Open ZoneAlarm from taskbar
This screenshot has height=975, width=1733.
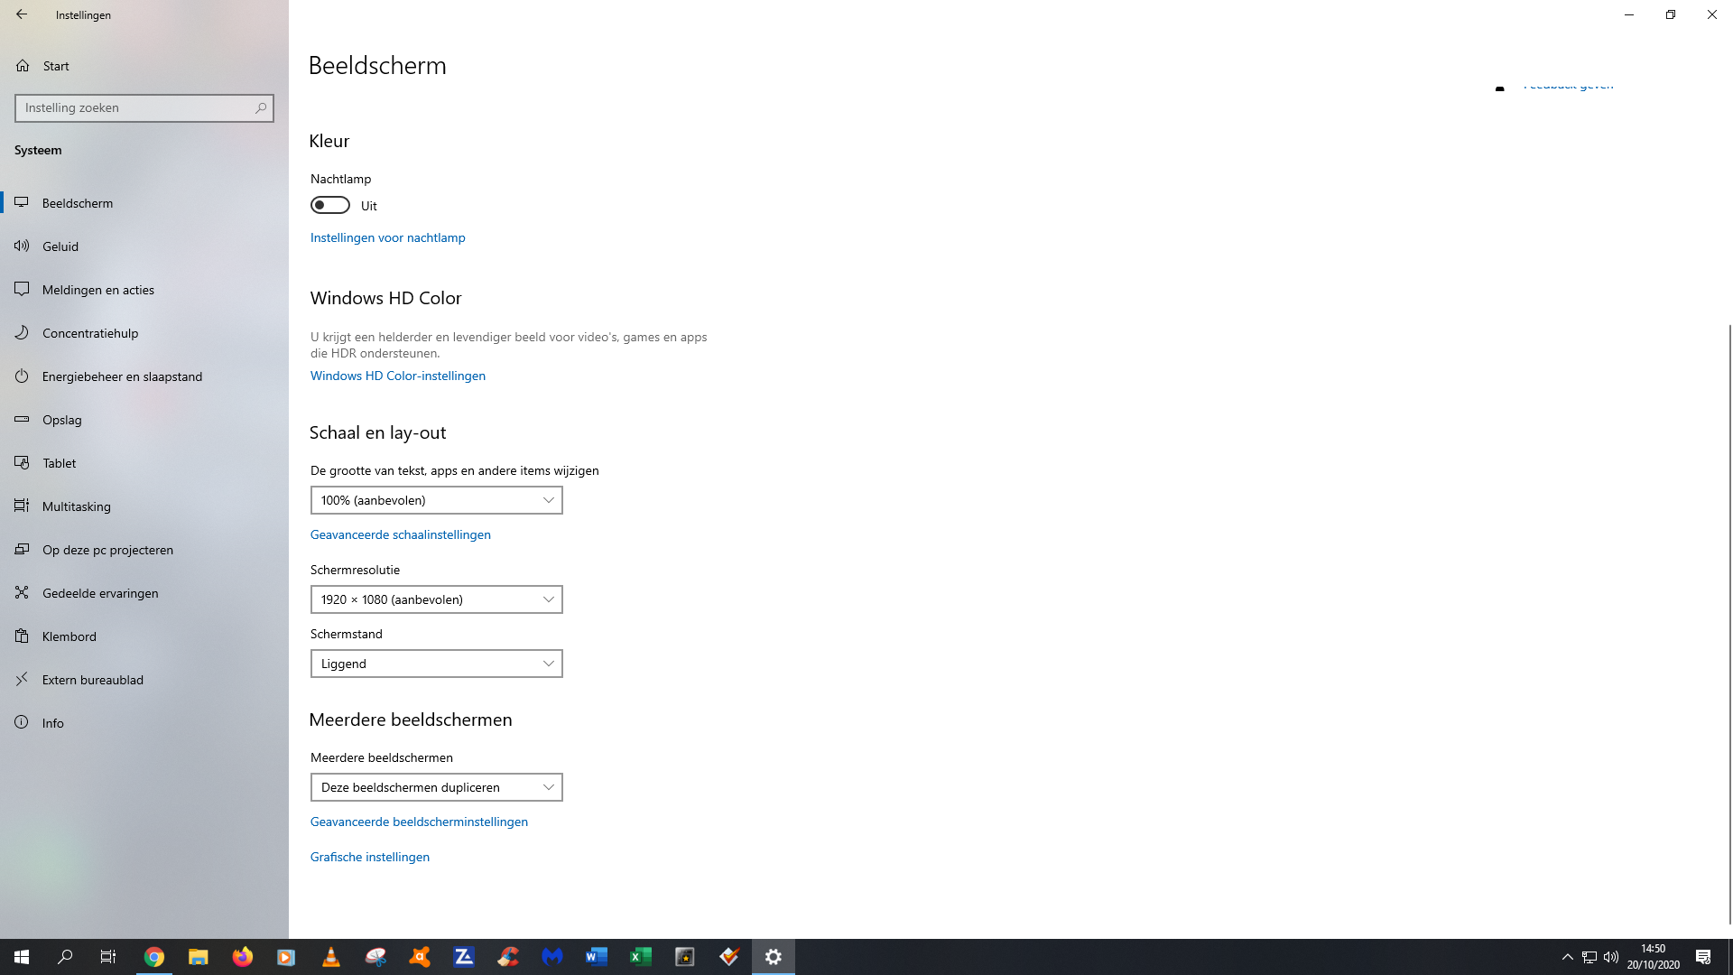pos(464,957)
